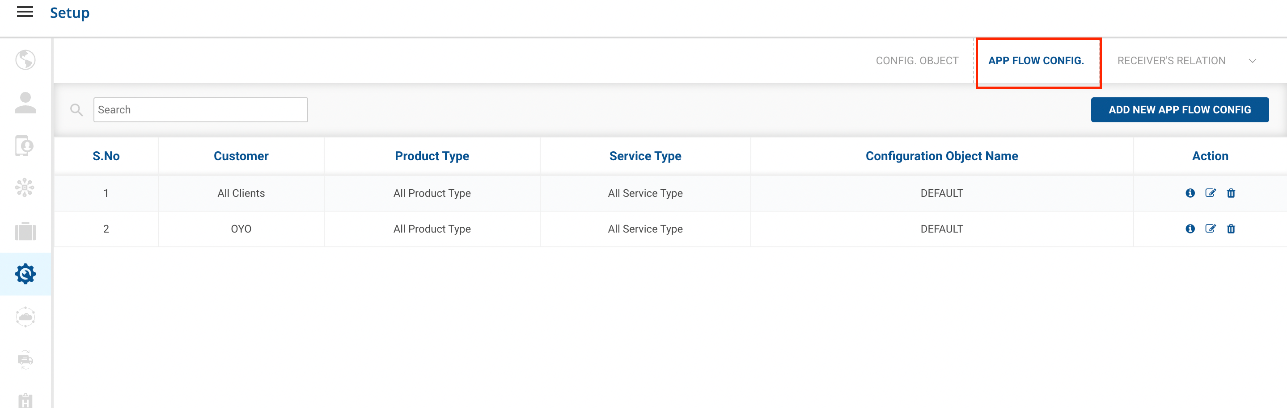The image size is (1287, 408).
Task: Click Add New App Flow Config button
Action: coord(1179,110)
